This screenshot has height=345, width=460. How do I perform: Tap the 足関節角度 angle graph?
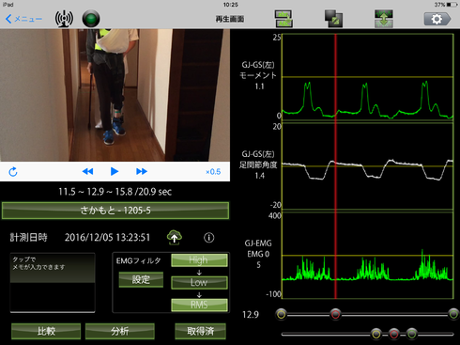click(368, 166)
